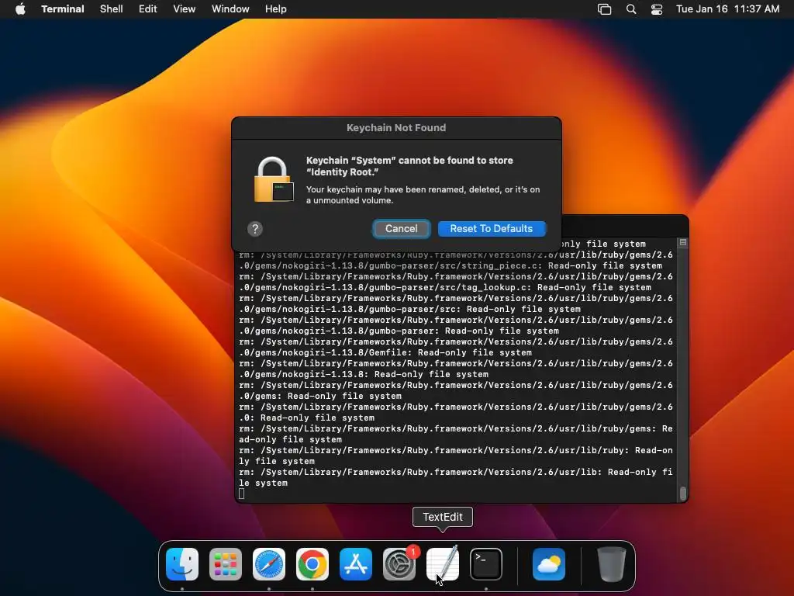Launch Safari from the Dock
This screenshot has height=596, width=794.
tap(269, 564)
